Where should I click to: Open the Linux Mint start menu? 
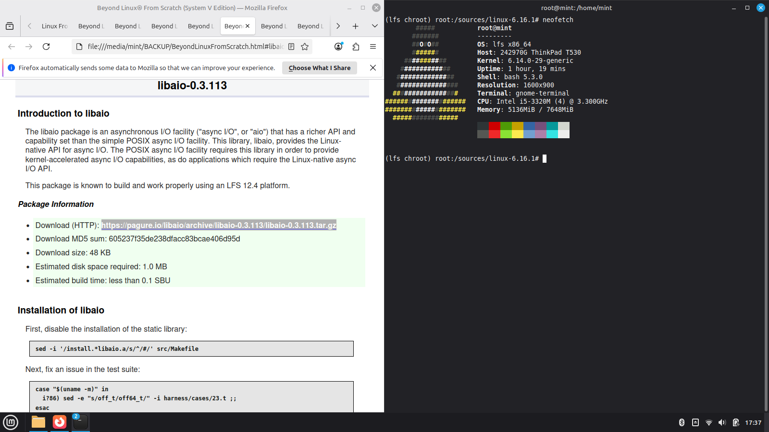[11, 422]
